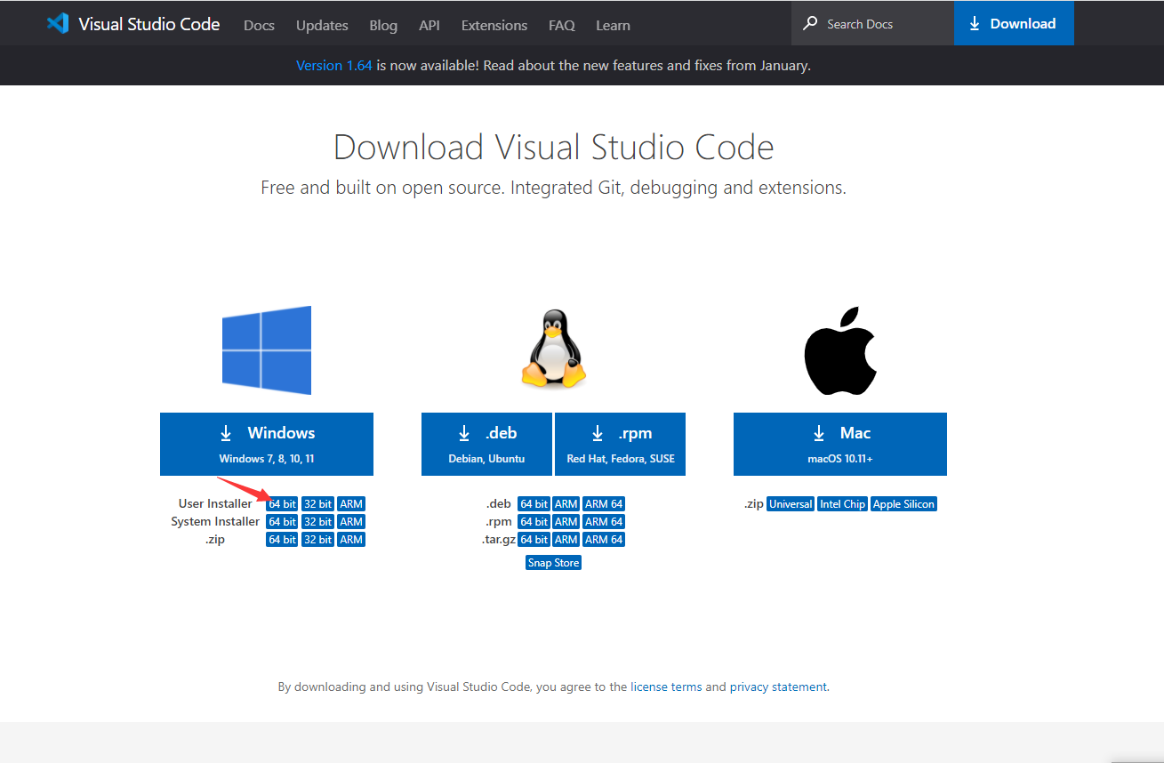Select User Installer 32 bit

pyautogui.click(x=317, y=504)
